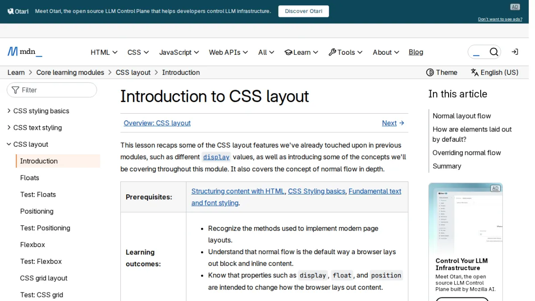Click the search magnifier icon
The height and width of the screenshot is (301, 535).
(x=494, y=52)
